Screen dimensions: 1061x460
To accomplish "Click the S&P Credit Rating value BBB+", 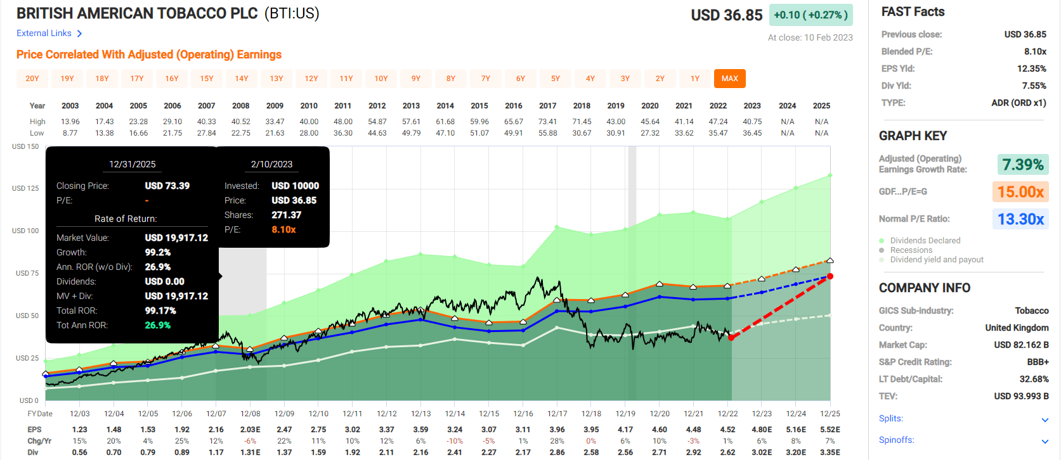I will click(x=1038, y=362).
